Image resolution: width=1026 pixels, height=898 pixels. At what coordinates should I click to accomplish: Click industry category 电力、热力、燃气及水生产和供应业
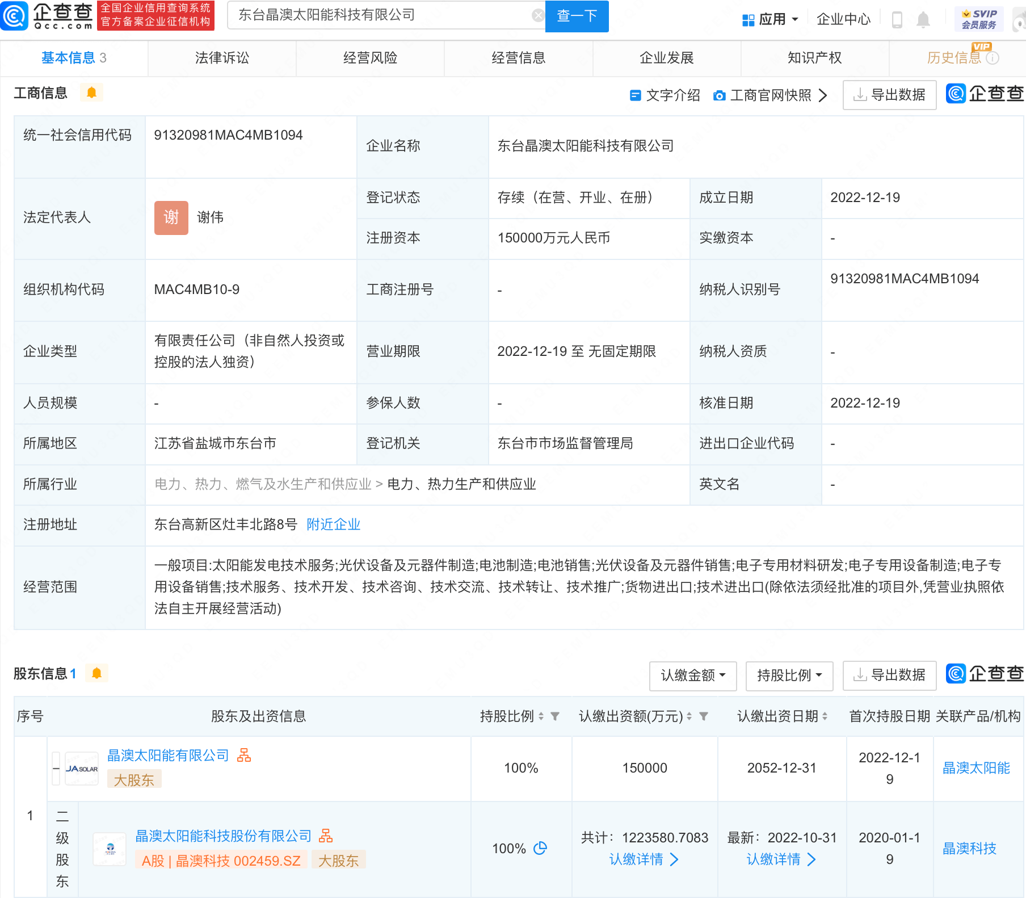(x=263, y=484)
